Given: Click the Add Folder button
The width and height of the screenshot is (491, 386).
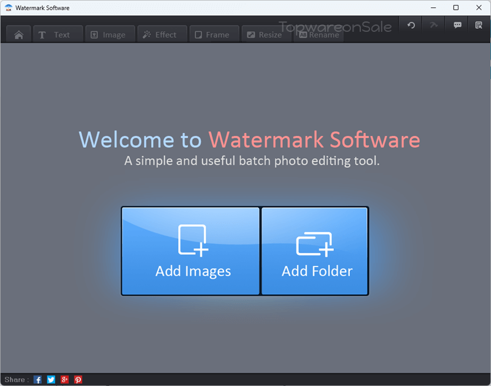Looking at the screenshot, I should (314, 251).
